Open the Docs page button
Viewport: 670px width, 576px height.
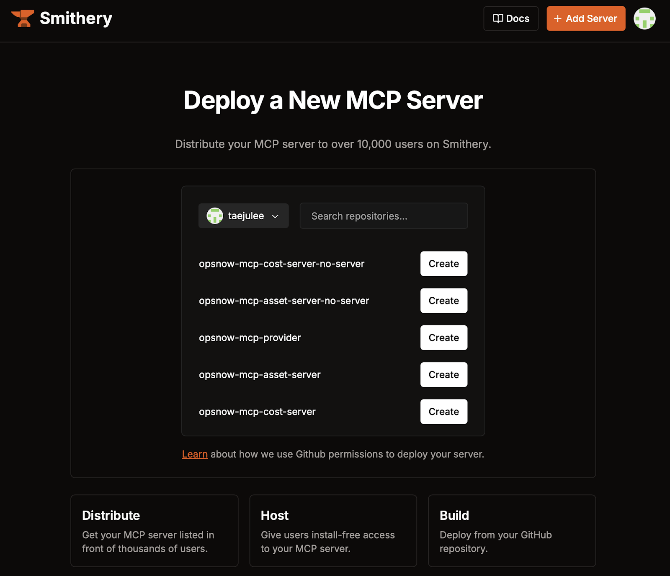click(511, 18)
